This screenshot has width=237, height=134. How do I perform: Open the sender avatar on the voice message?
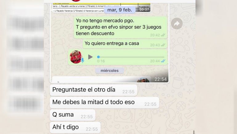coord(76,57)
